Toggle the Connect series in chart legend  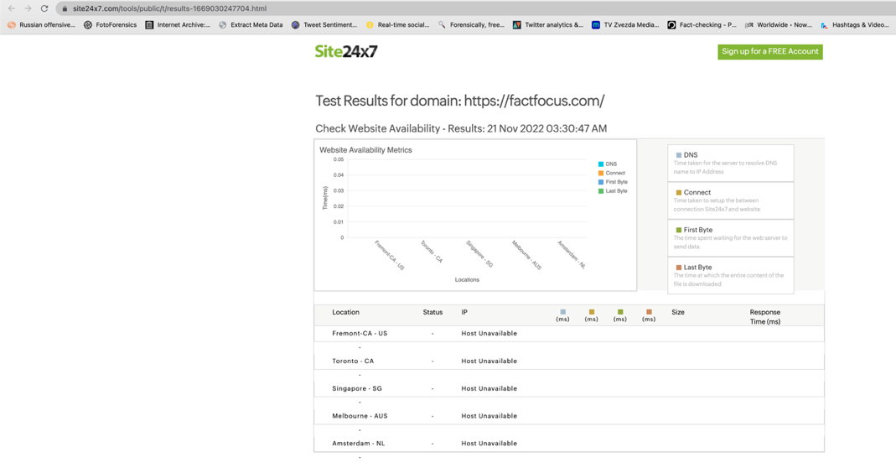click(x=611, y=173)
